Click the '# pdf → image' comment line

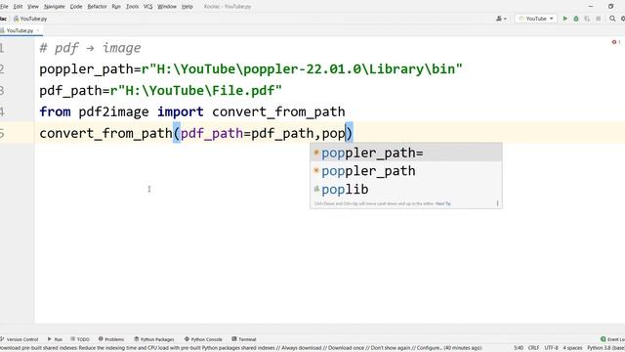pyautogui.click(x=90, y=48)
